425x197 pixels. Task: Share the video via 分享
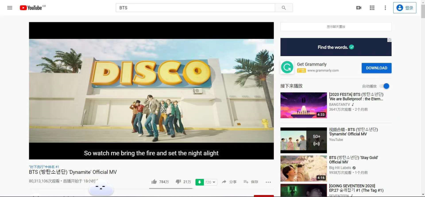[x=229, y=182]
